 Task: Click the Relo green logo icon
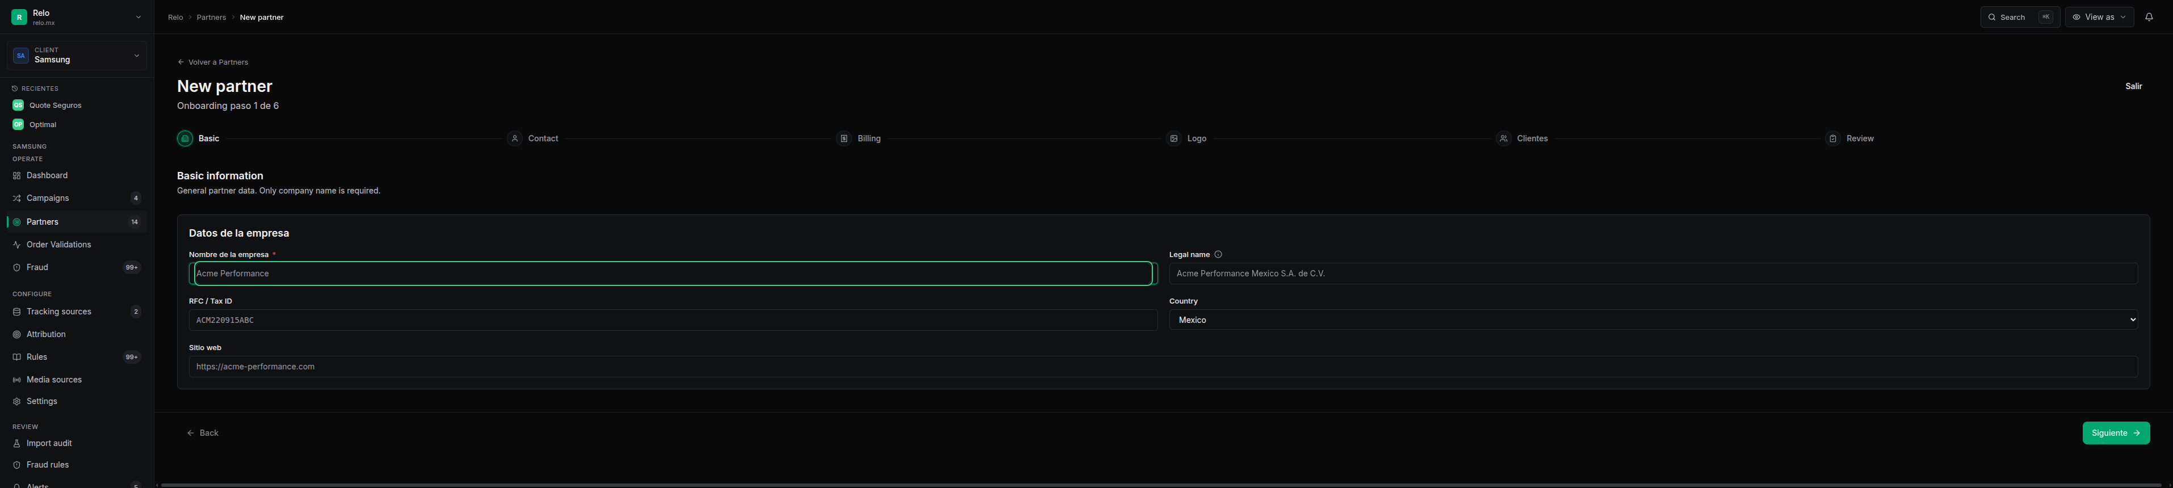(19, 17)
